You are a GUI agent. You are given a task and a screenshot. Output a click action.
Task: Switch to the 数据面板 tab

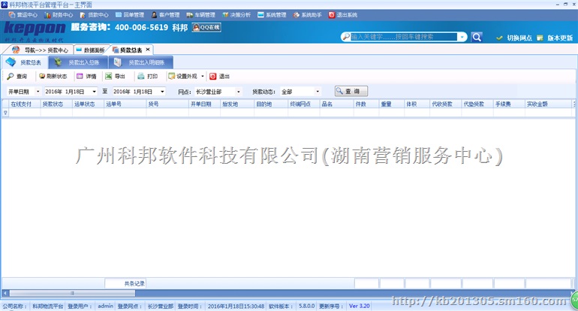pyautogui.click(x=91, y=50)
